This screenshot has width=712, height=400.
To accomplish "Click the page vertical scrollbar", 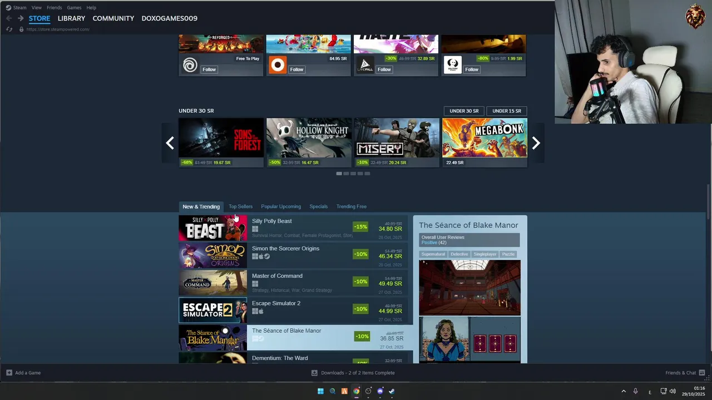I will [x=708, y=202].
